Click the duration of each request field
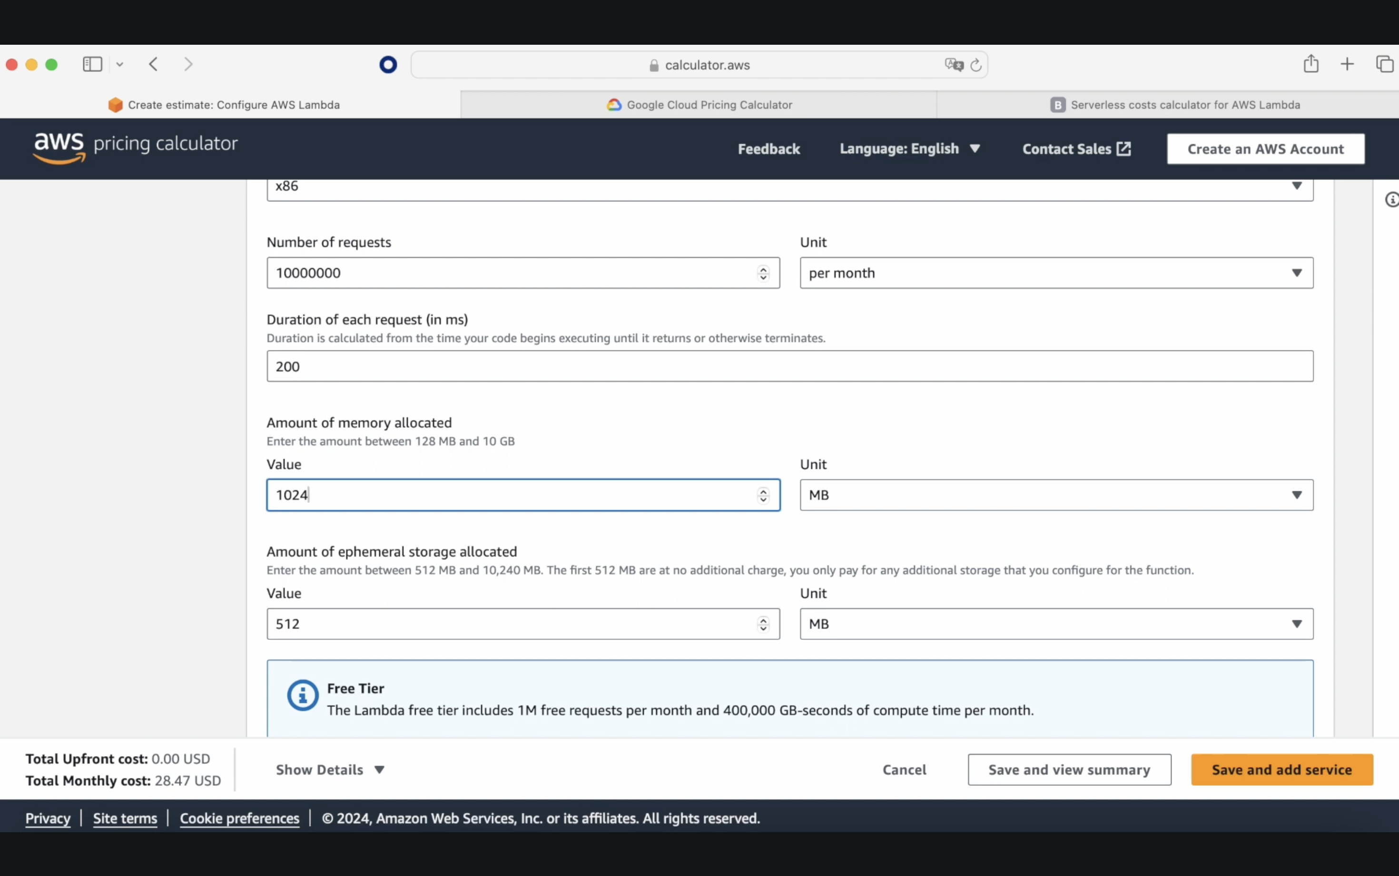Image resolution: width=1399 pixels, height=876 pixels. pyautogui.click(x=790, y=366)
